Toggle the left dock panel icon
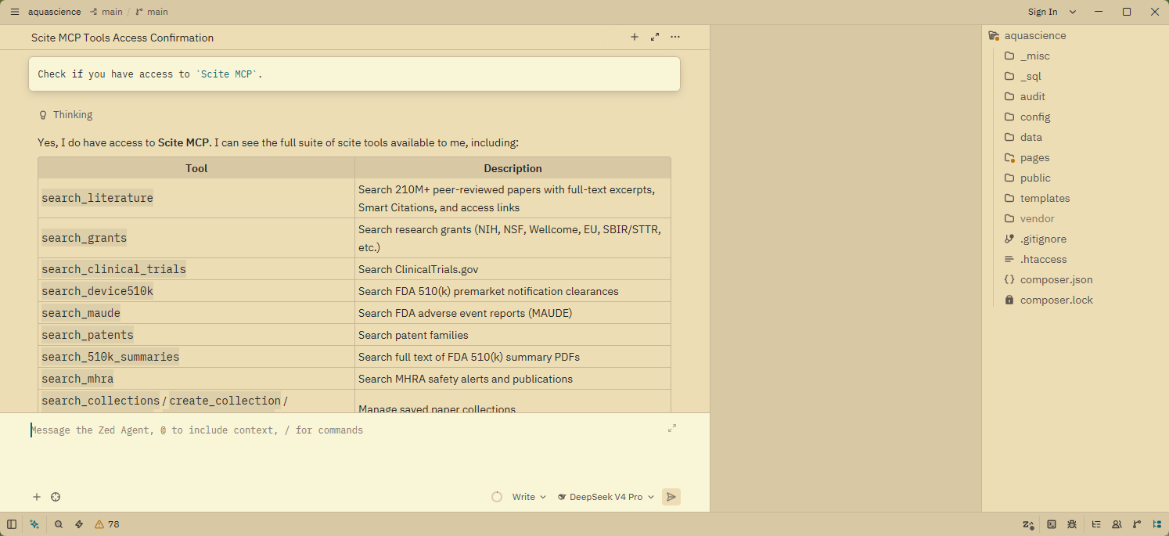This screenshot has width=1169, height=536. pyautogui.click(x=12, y=524)
